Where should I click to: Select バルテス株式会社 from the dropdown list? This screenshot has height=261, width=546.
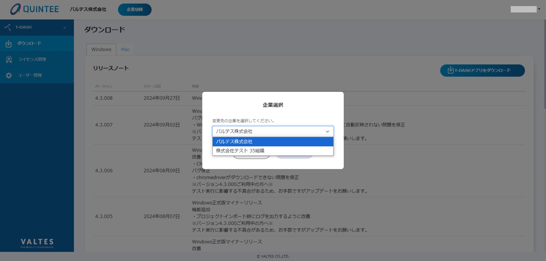click(x=273, y=141)
